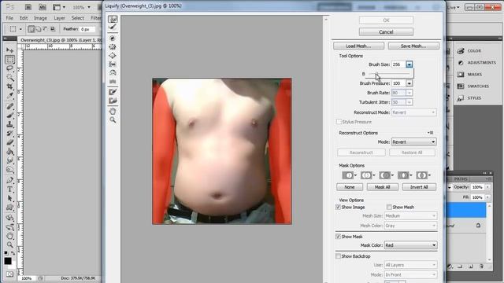Select the Freeze Mask tool in Liquify
The image size is (504, 283).
pyautogui.click(x=113, y=92)
